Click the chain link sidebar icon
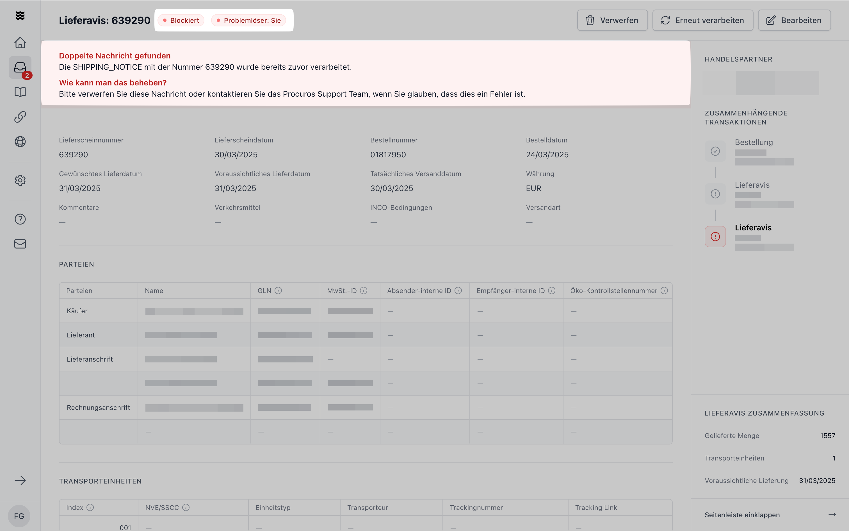Viewport: 849px width, 531px height. click(x=20, y=117)
